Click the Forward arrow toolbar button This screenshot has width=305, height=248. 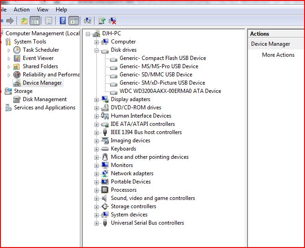pos(10,21)
